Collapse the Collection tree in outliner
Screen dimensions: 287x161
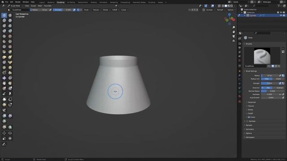click(242, 13)
